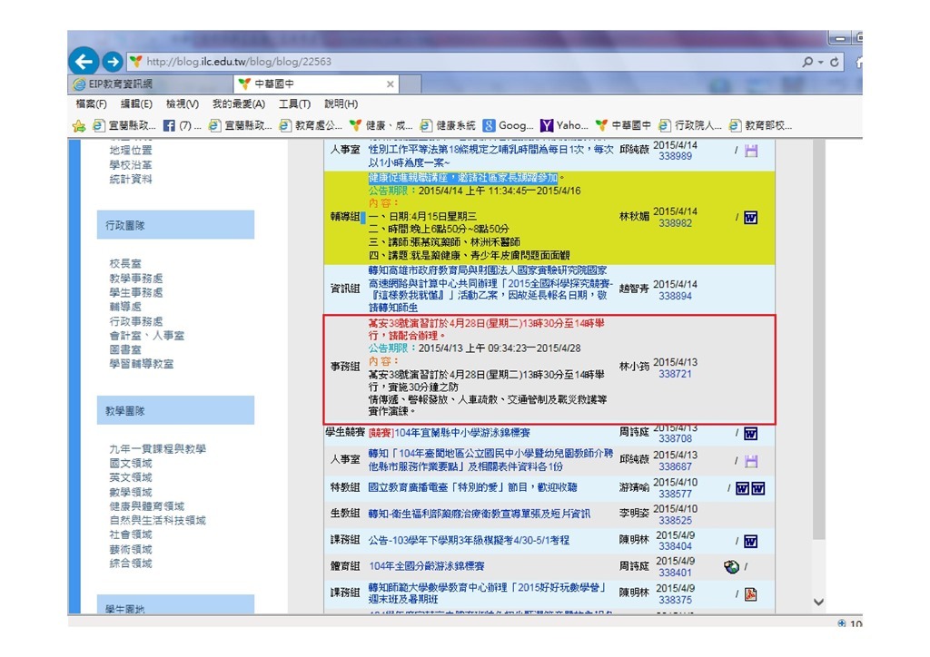Open the 檔案(F) menu
The width and height of the screenshot is (930, 657).
[x=91, y=104]
